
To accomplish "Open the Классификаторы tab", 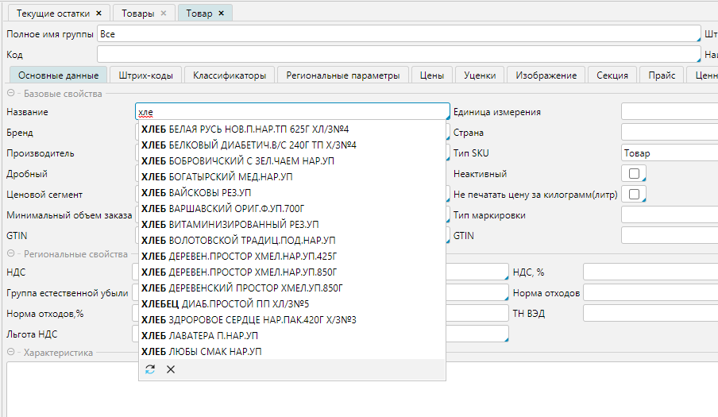I will click(230, 75).
